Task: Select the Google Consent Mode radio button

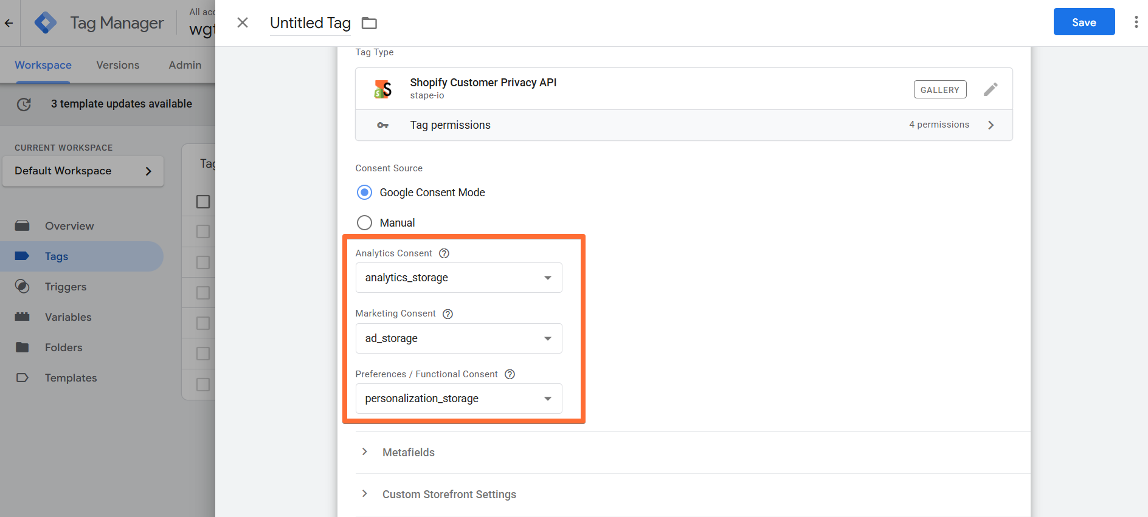Action: 364,193
